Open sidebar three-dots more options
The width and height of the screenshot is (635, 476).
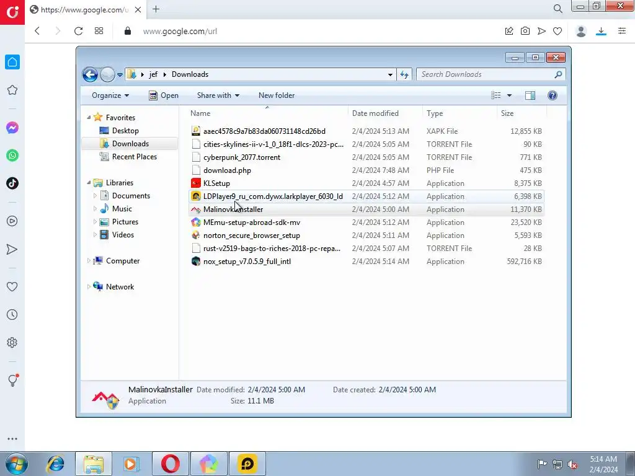tap(12, 439)
